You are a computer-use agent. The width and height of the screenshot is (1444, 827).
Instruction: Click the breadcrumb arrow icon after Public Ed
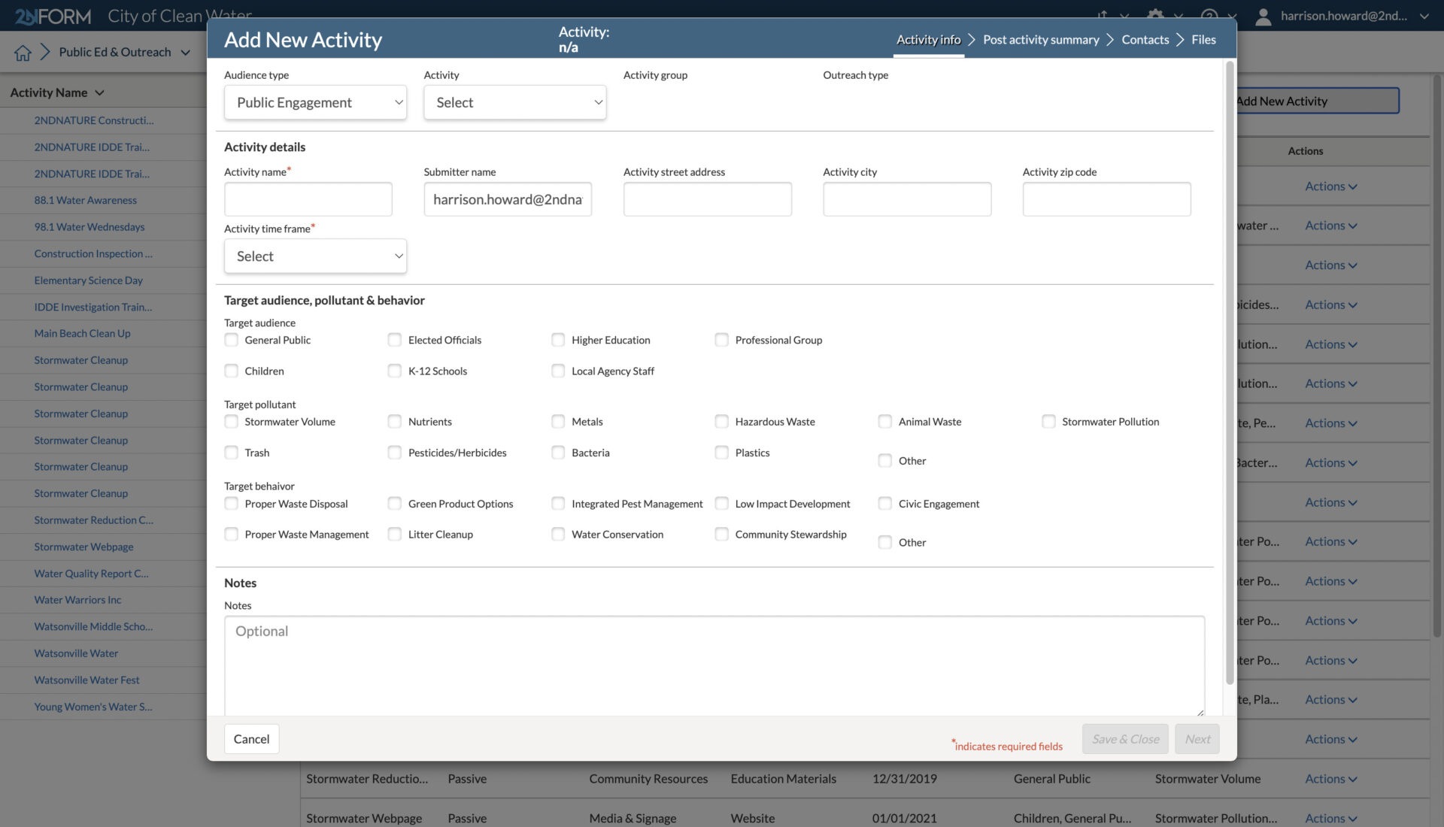[44, 50]
